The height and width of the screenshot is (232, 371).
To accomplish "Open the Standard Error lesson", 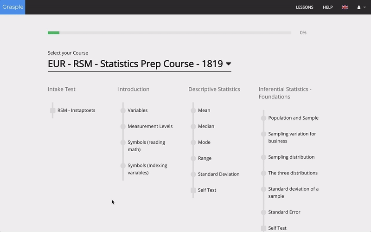I will pos(284,212).
